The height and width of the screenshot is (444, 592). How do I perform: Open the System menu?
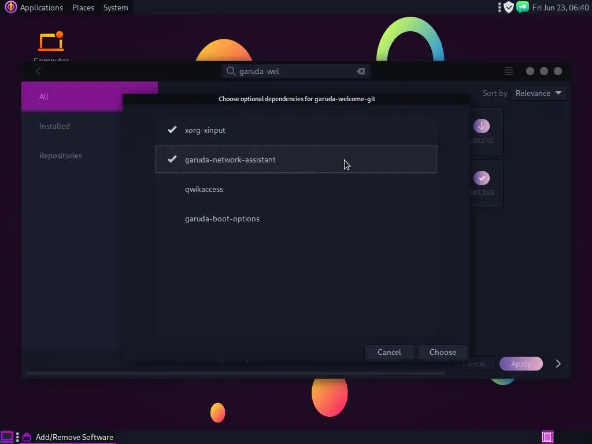pyautogui.click(x=116, y=8)
